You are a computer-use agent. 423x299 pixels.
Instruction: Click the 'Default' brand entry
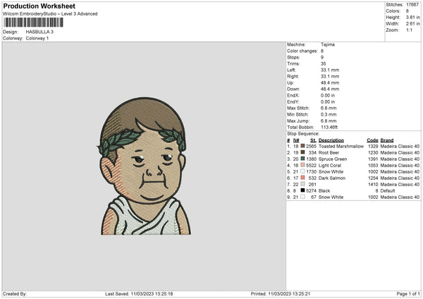(388, 190)
